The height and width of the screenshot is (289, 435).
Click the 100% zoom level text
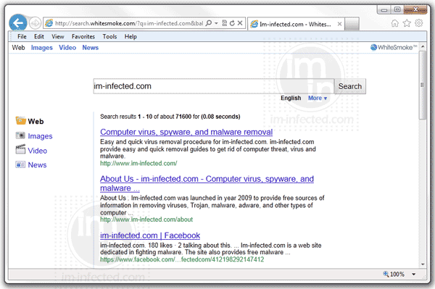[x=397, y=275]
